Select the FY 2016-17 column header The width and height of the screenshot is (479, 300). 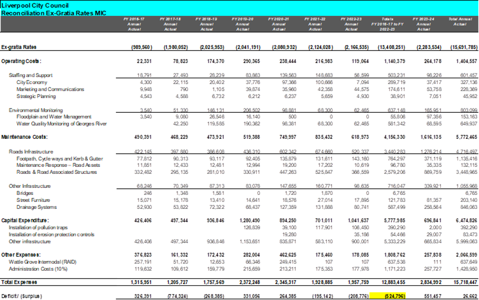pyautogui.click(x=134, y=24)
